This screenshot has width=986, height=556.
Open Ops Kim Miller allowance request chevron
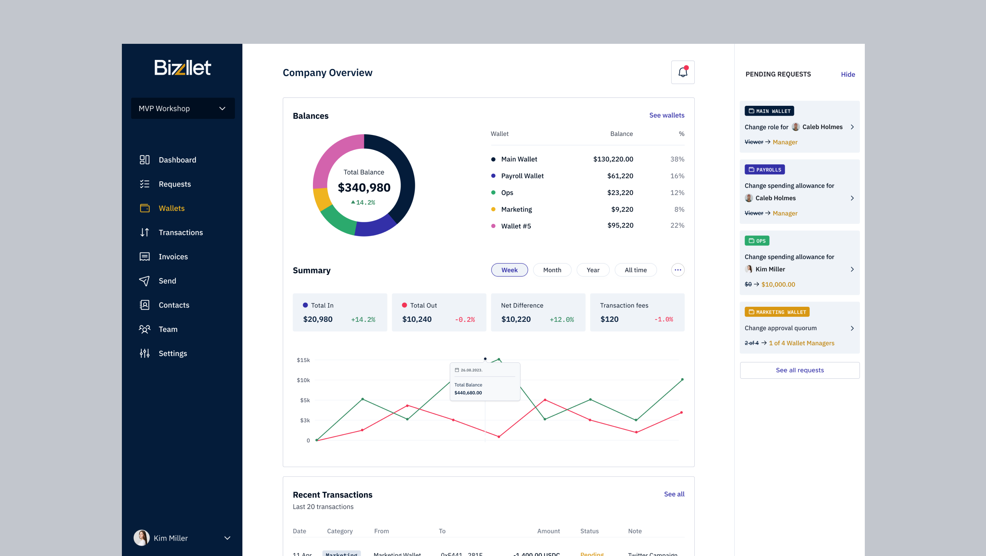[852, 269]
